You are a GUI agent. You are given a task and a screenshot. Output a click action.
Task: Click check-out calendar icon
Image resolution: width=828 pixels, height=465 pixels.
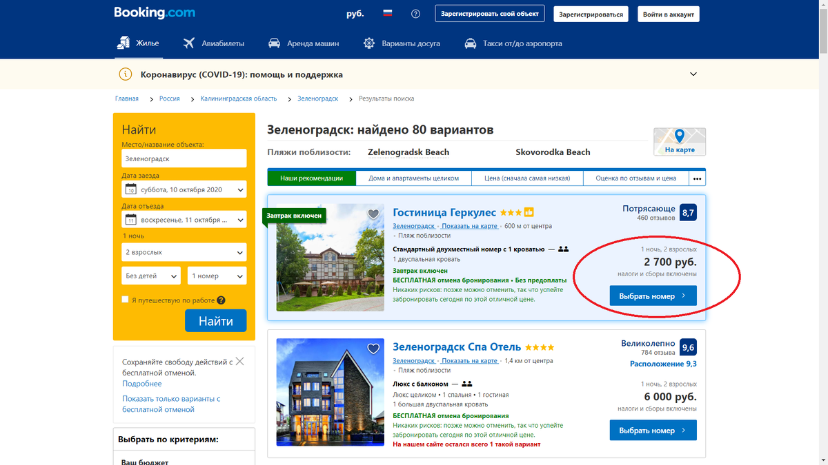130,220
